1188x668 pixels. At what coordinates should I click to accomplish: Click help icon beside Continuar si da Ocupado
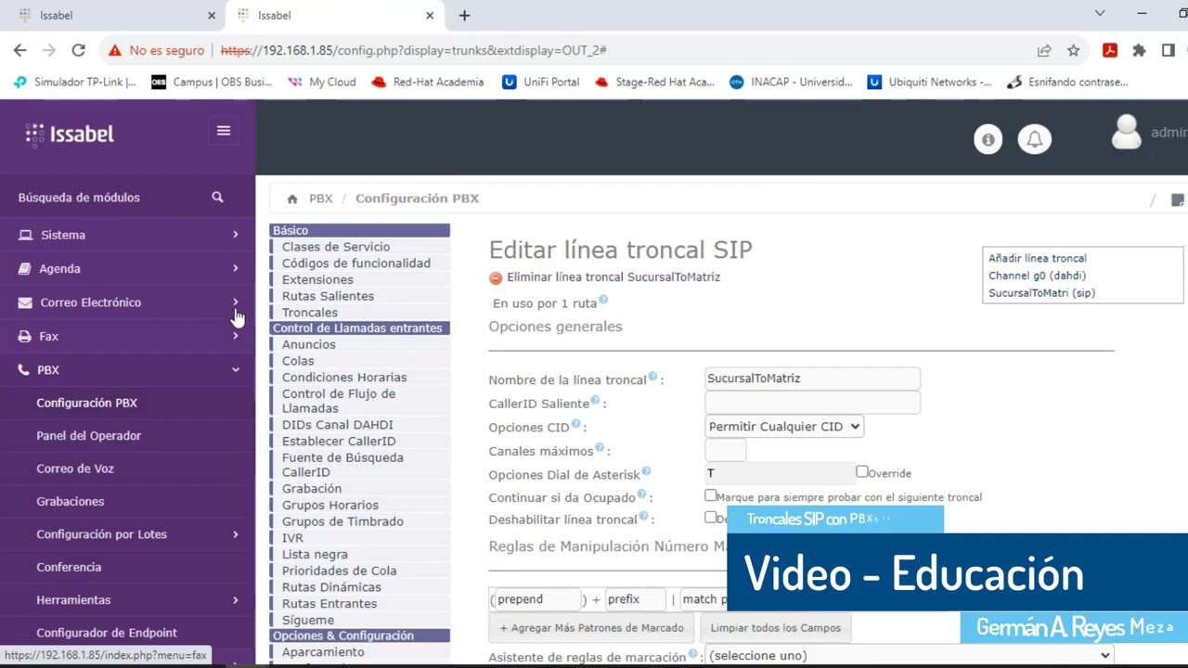pyautogui.click(x=642, y=495)
